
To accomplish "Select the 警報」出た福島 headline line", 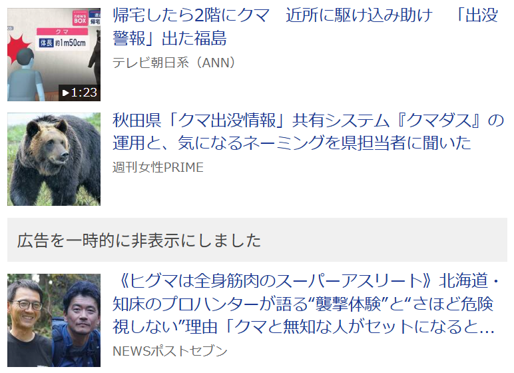I will tap(170, 39).
